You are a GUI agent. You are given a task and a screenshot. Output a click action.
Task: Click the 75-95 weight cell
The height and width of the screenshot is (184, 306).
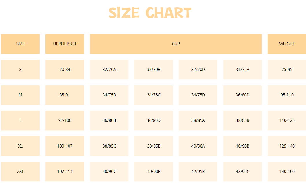pos(287,70)
